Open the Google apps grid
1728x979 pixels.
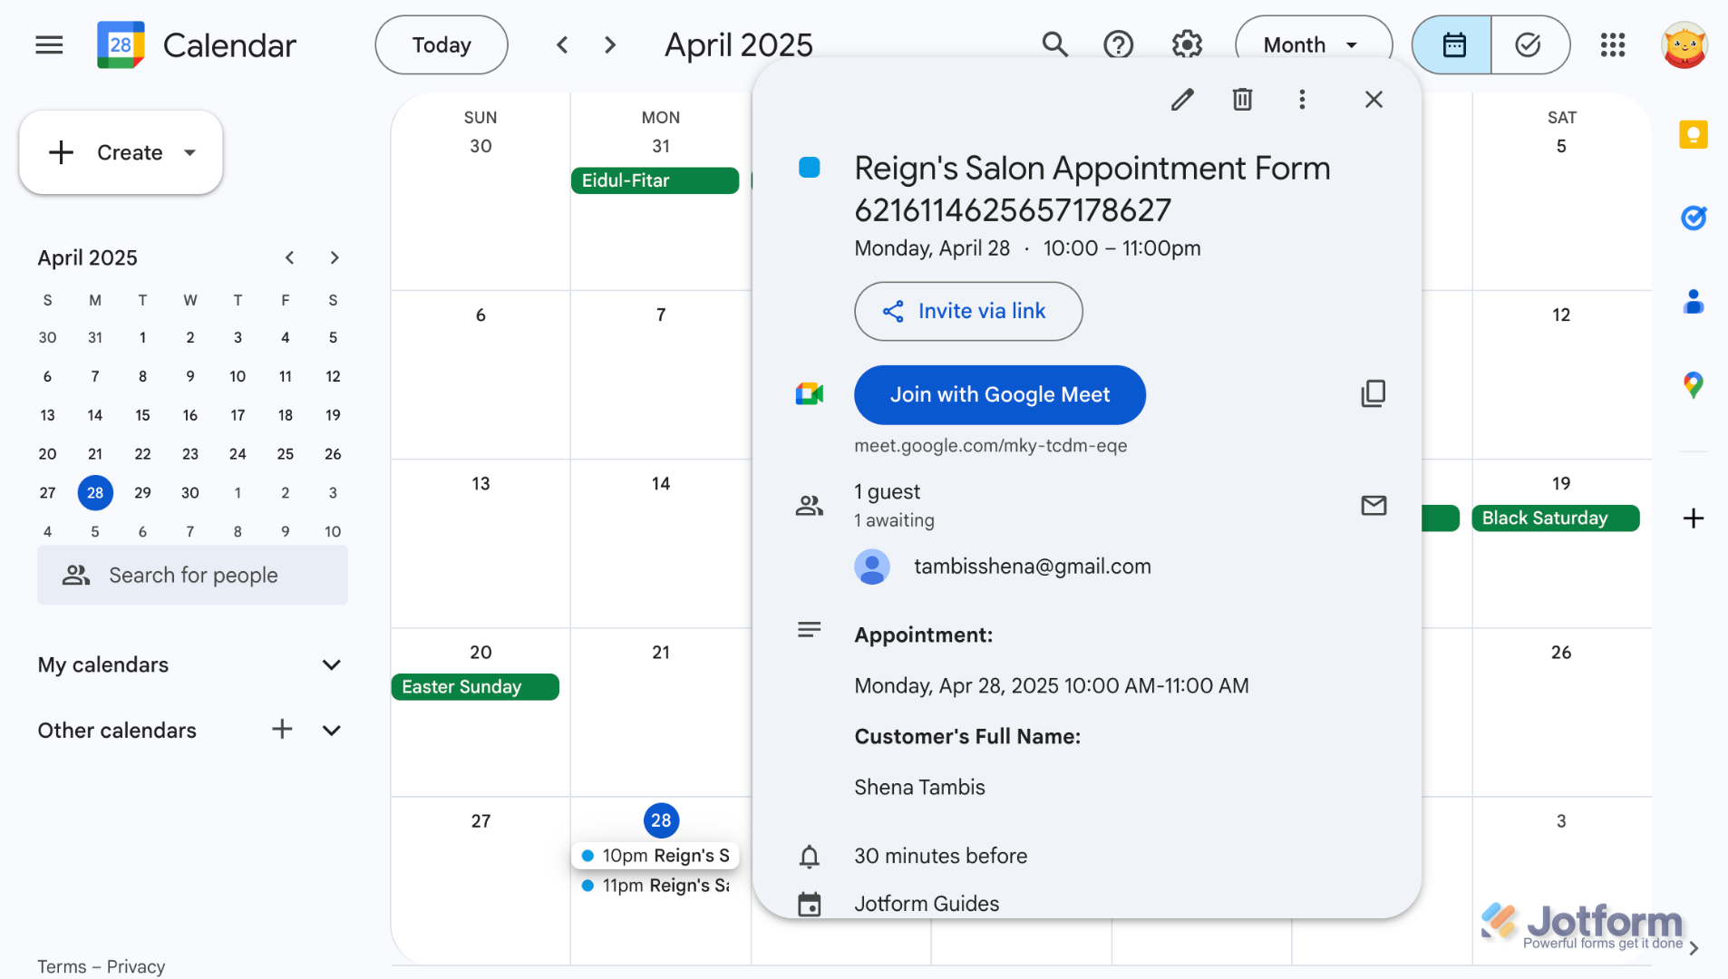[x=1613, y=44]
